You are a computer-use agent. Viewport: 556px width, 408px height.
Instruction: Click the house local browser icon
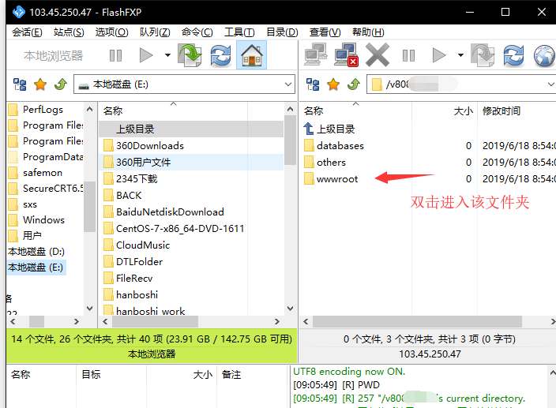tap(251, 55)
